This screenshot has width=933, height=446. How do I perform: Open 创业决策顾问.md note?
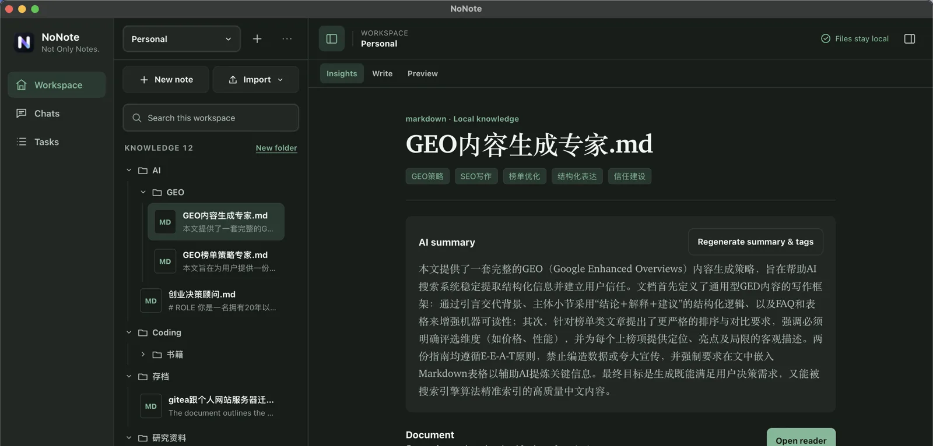[x=210, y=301]
